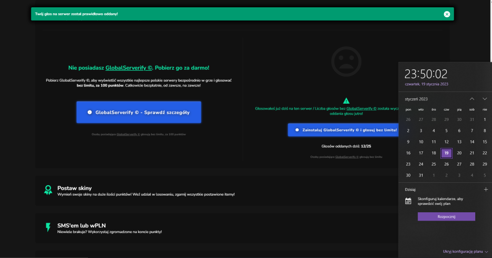
Task: Click Dzisiaj label in calendar panel
Action: (410, 189)
